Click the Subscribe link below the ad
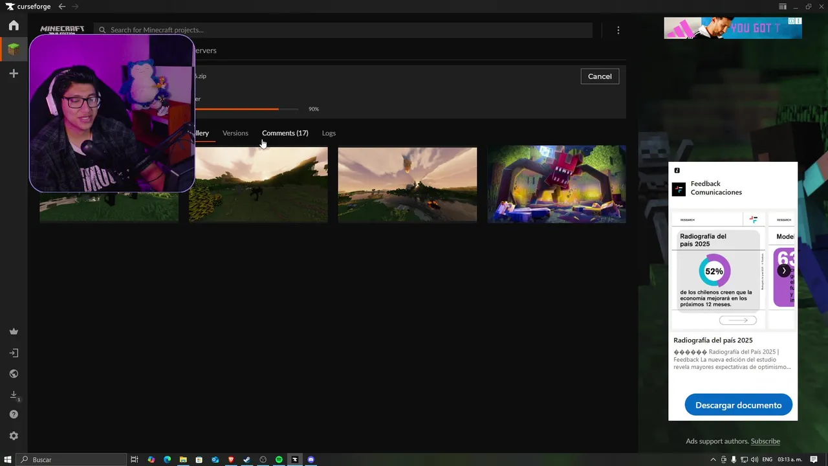This screenshot has height=466, width=828. (x=765, y=441)
